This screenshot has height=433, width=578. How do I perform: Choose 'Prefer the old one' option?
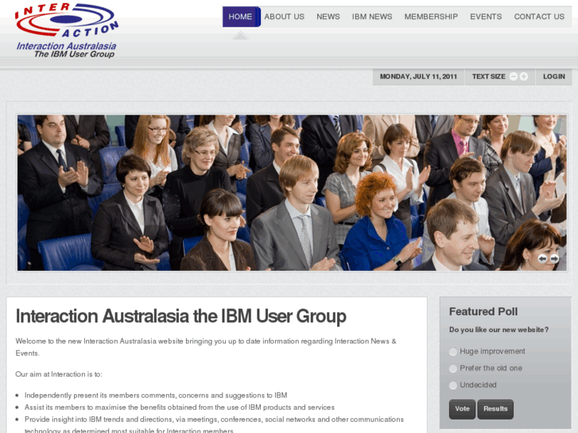pos(453,369)
